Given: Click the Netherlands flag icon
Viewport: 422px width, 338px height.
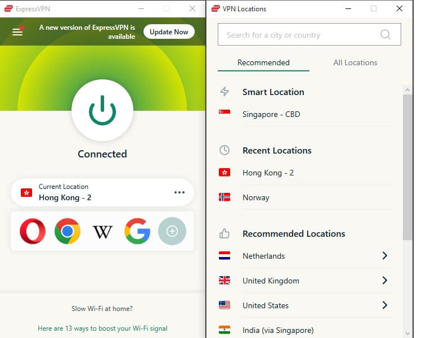Looking at the screenshot, I should [225, 255].
